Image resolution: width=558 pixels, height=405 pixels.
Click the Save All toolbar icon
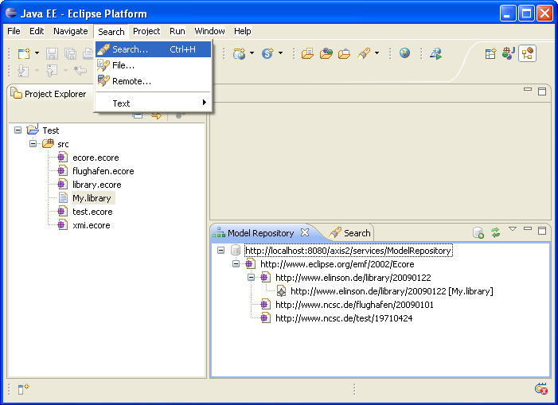coord(71,53)
